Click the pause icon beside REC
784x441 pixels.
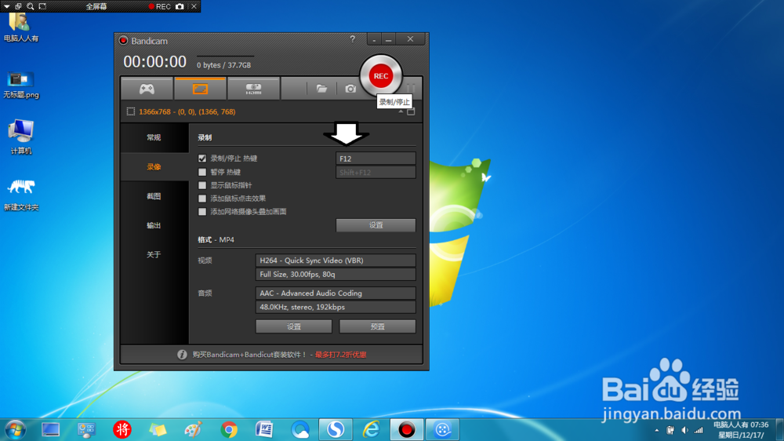coord(411,88)
